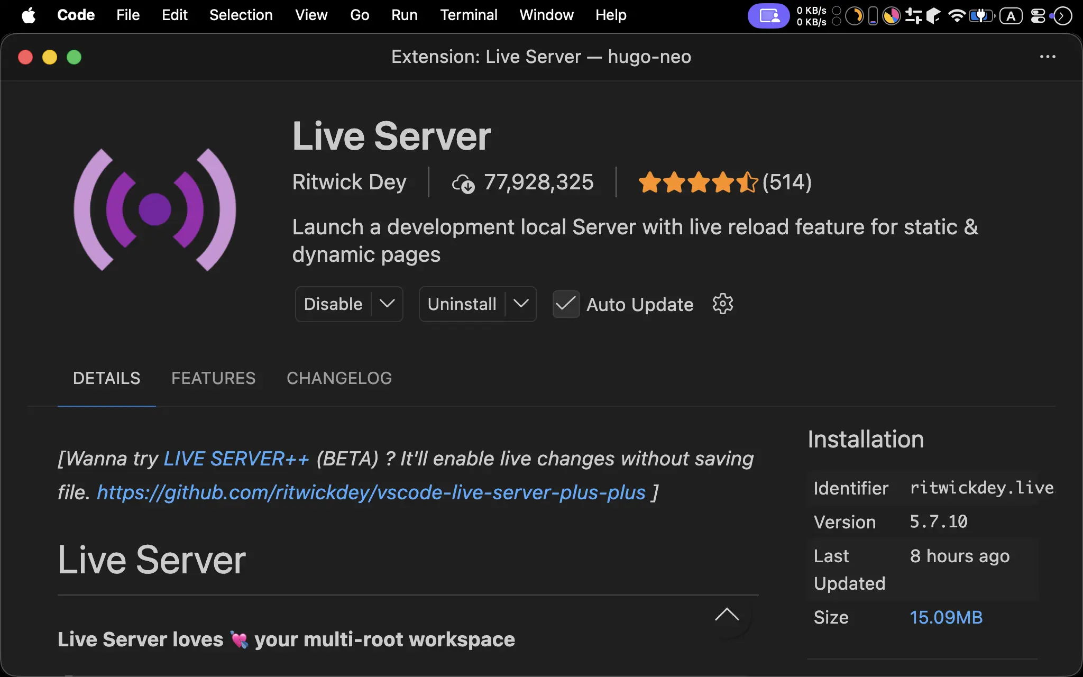Click the orange ring menu bar icon
This screenshot has height=677, width=1083.
854,16
